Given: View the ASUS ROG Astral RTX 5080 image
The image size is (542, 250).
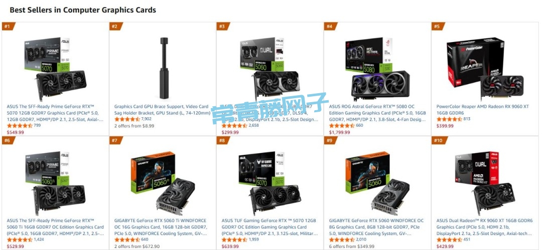Looking at the screenshot, I should coord(377,68).
